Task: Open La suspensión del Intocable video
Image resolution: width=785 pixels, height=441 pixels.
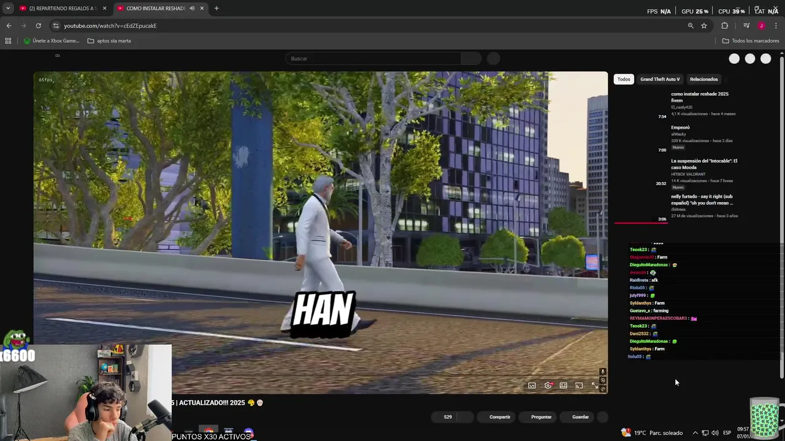Action: 704,164
